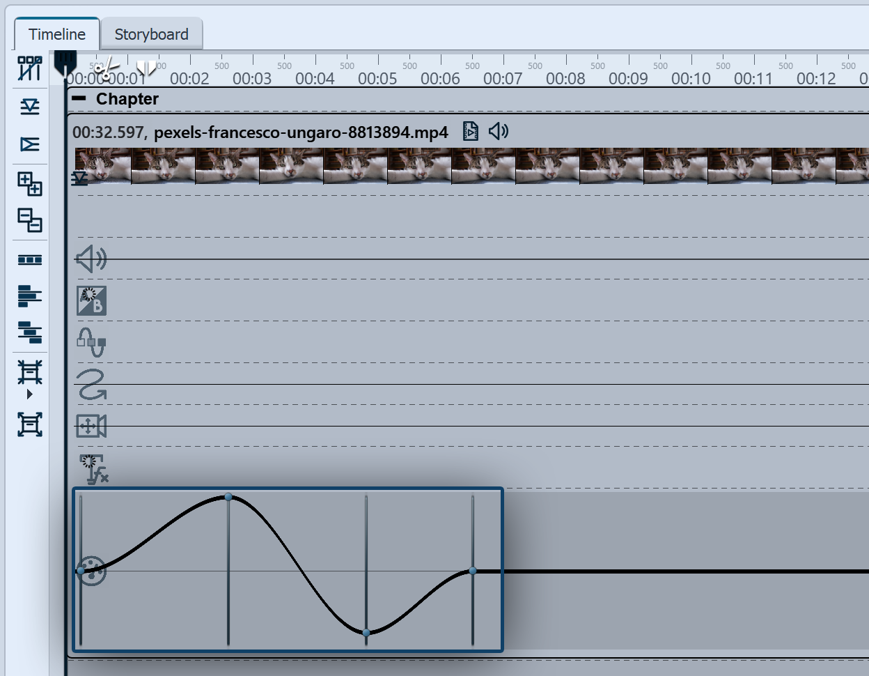869x676 pixels.
Task: Switch to the Storyboard tab
Action: [151, 33]
